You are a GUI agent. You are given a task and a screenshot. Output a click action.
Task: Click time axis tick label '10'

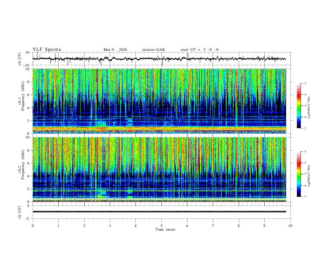290,226
